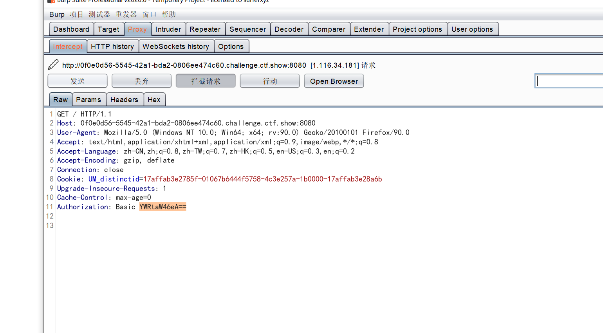603x333 pixels.
Task: Open the 项目 menu
Action: [x=77, y=14]
